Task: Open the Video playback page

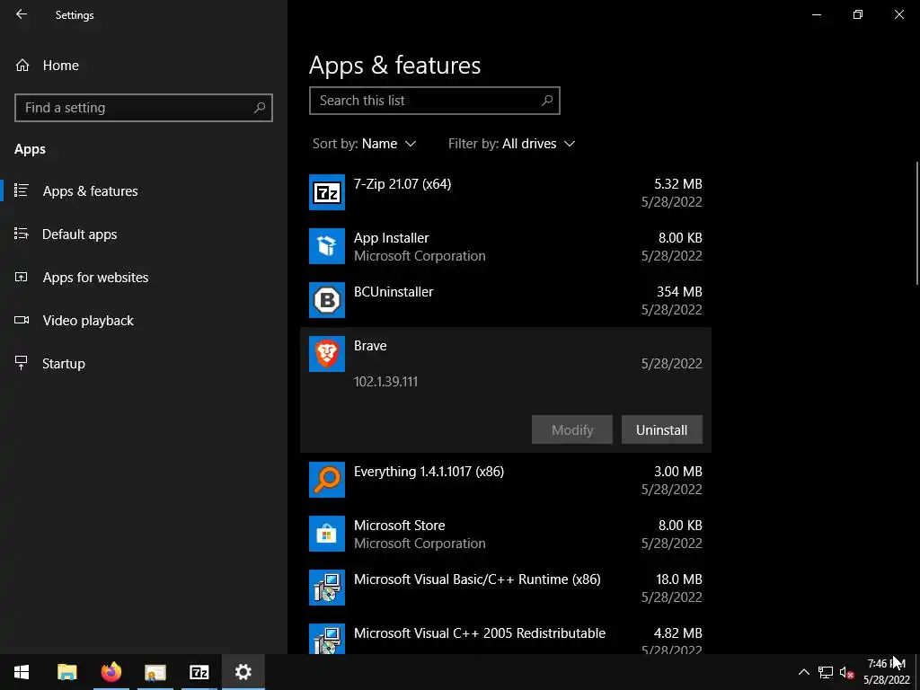Action: [88, 321]
